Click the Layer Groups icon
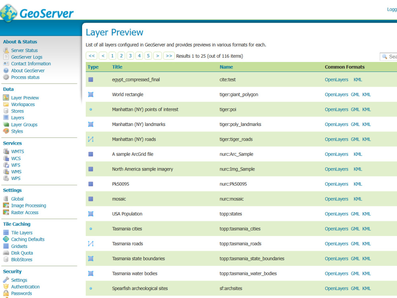 click(x=6, y=124)
